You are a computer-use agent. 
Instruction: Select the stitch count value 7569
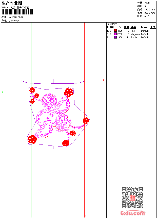pos(147,3)
